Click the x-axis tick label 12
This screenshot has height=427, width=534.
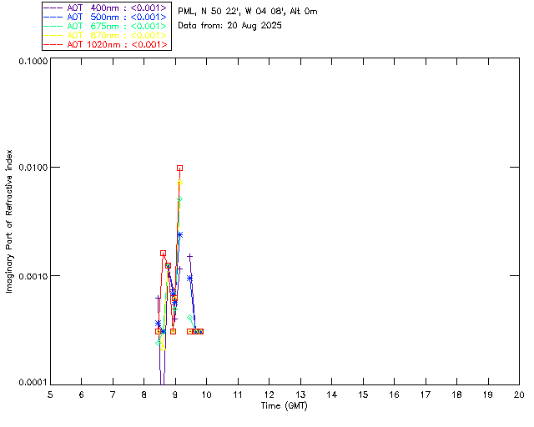pos(269,394)
